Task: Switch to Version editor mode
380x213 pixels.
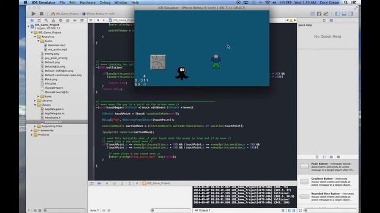Action: pyautogui.click(x=326, y=14)
